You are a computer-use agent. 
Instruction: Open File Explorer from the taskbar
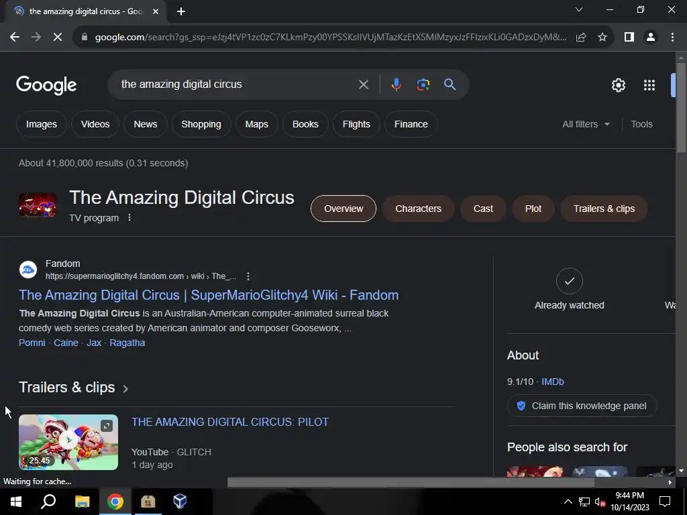(82, 502)
